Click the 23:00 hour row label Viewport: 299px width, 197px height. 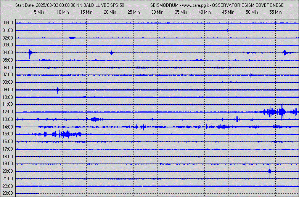pos(8,193)
